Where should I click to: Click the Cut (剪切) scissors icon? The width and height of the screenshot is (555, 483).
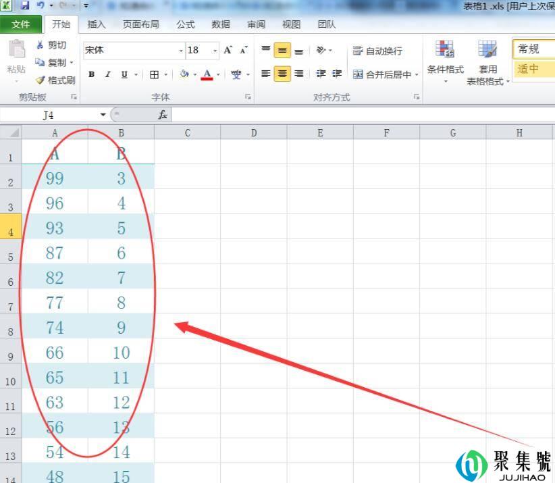pos(41,45)
